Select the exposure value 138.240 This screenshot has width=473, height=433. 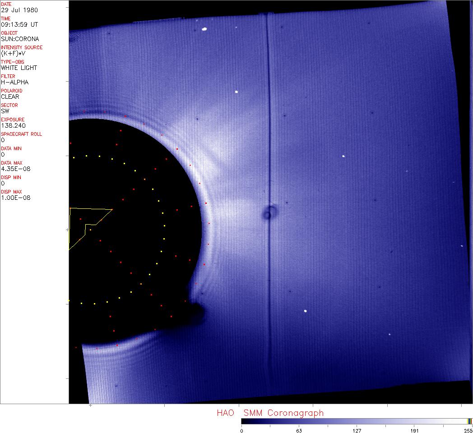13,125
